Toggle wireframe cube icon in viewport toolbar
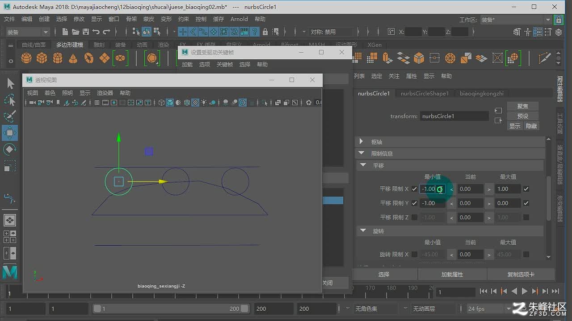 (x=161, y=103)
